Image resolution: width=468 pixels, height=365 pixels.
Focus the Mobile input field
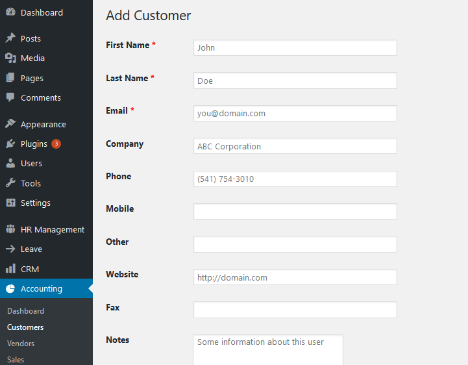tap(295, 212)
